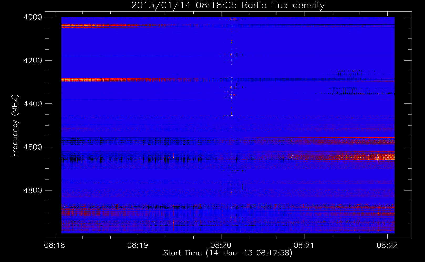Click the 4800 frequency tick label
Image resolution: width=425 pixels, height=262 pixels.
pyautogui.click(x=33, y=190)
